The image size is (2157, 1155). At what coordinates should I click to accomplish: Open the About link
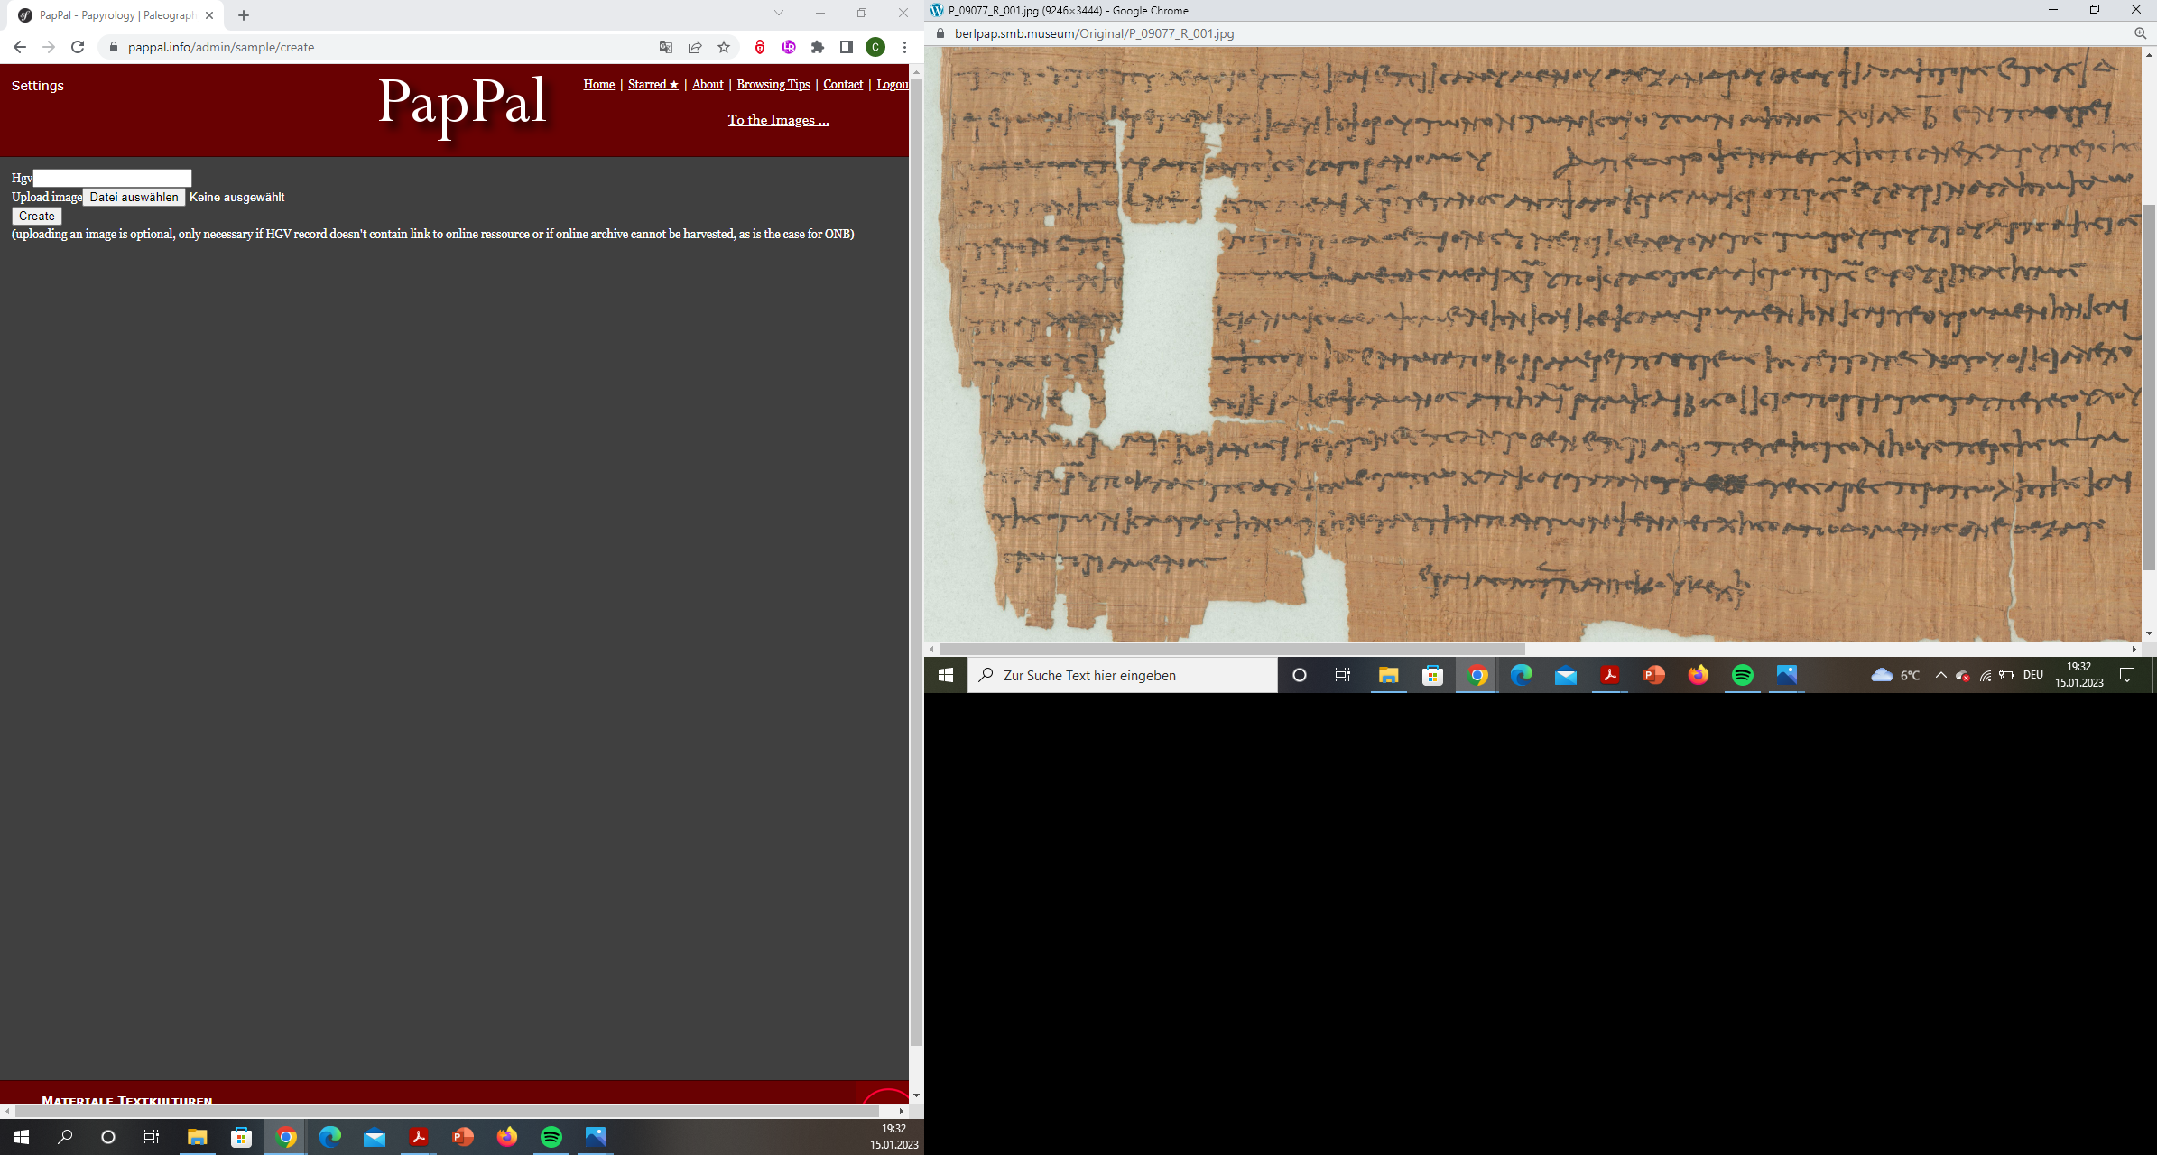[708, 84]
